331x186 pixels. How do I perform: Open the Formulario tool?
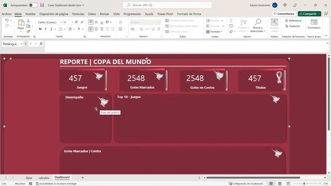(314, 24)
